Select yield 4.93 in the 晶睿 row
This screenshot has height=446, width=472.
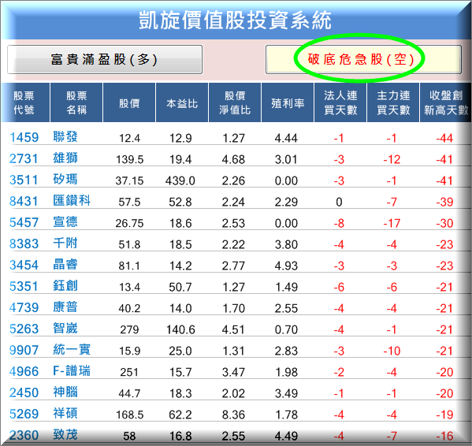tap(286, 266)
